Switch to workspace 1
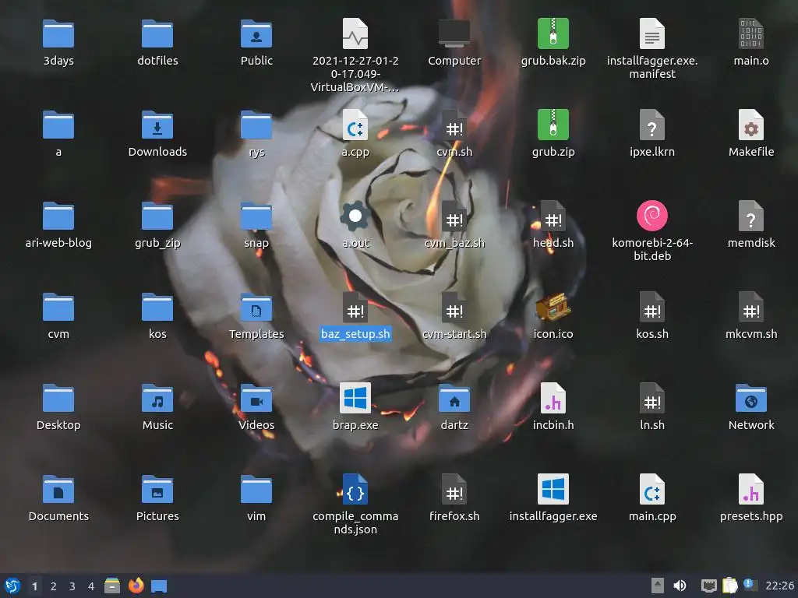The image size is (798, 598). click(34, 586)
